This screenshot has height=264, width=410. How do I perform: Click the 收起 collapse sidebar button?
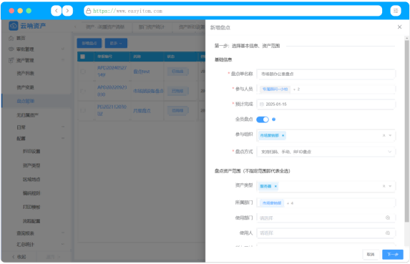point(19,257)
